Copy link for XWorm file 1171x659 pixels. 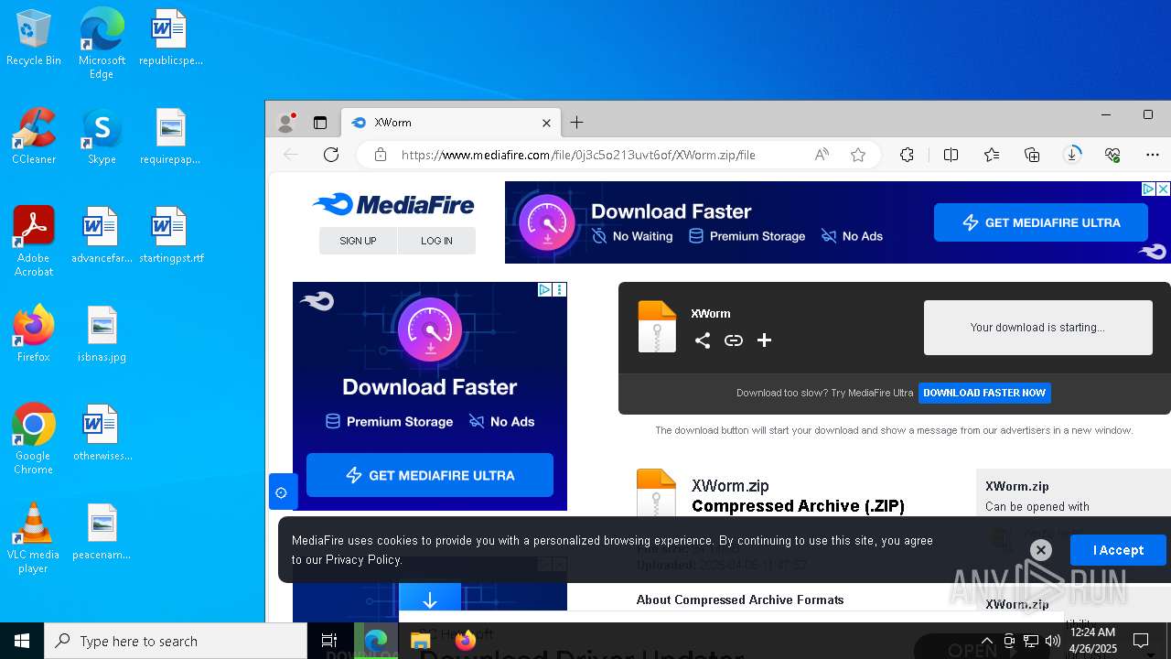734,340
